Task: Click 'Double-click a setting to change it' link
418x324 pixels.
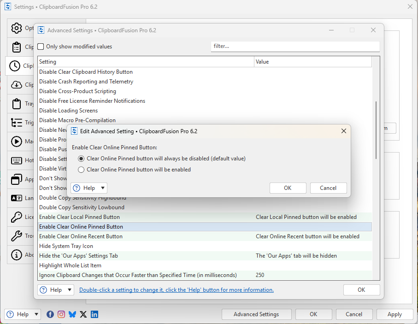Action: [176, 290]
